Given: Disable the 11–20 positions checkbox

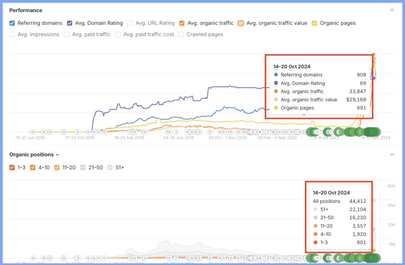Looking at the screenshot, I should [x=57, y=168].
